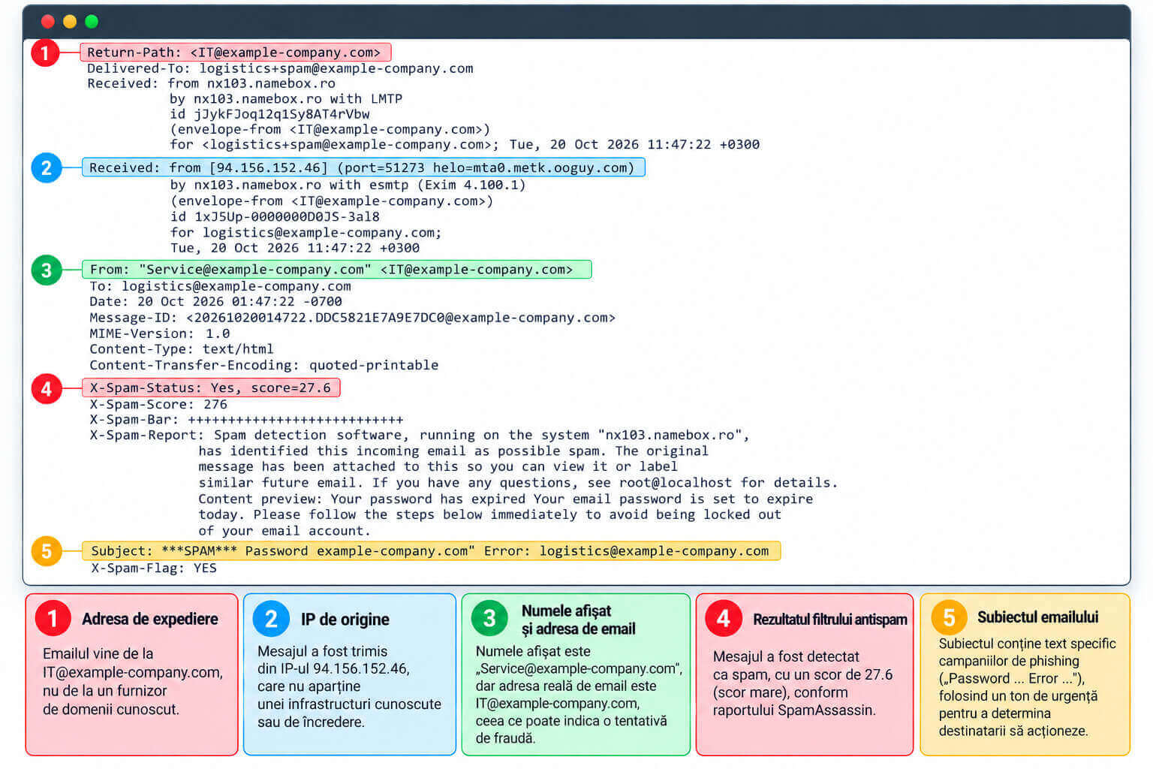Select the "X-Spam-Bar" line of plus signs
This screenshot has width=1153, height=769.
pos(246,419)
